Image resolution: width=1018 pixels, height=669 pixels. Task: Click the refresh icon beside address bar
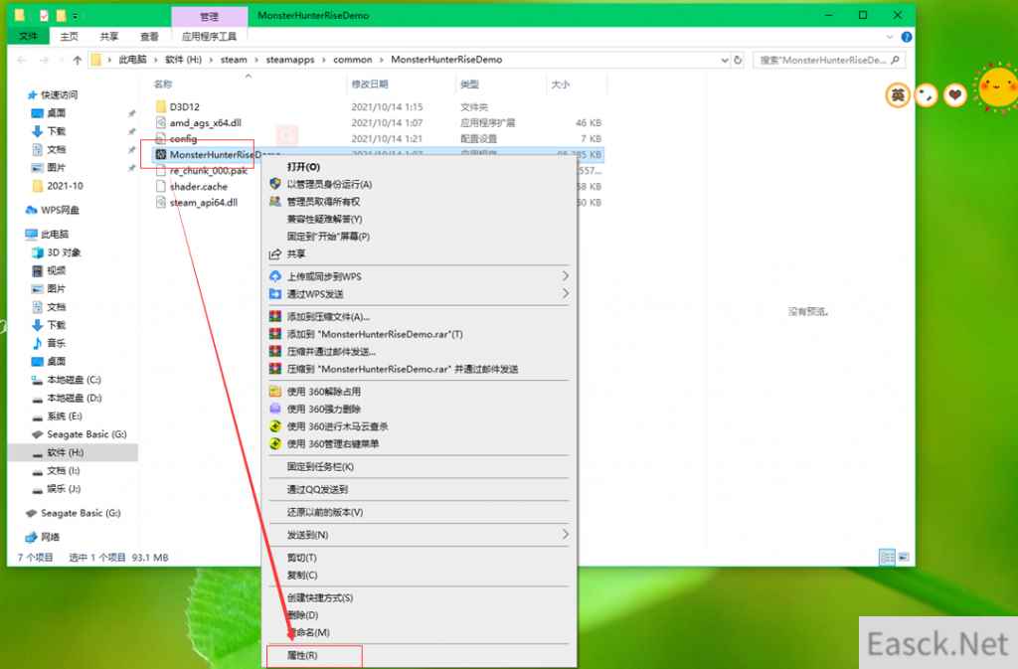click(738, 60)
